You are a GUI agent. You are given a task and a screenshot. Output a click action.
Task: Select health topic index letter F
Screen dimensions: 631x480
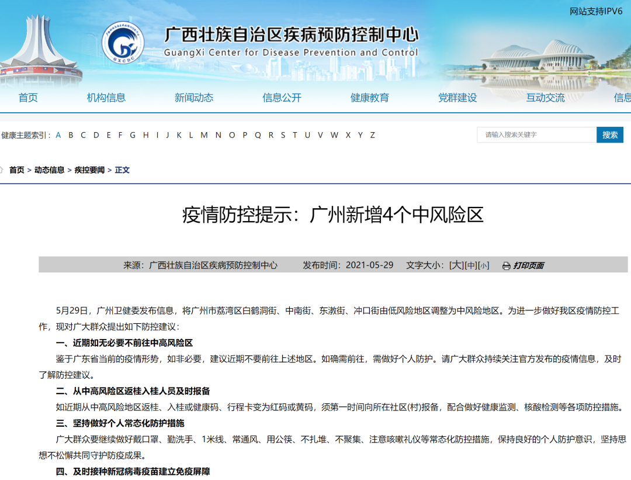tap(120, 135)
